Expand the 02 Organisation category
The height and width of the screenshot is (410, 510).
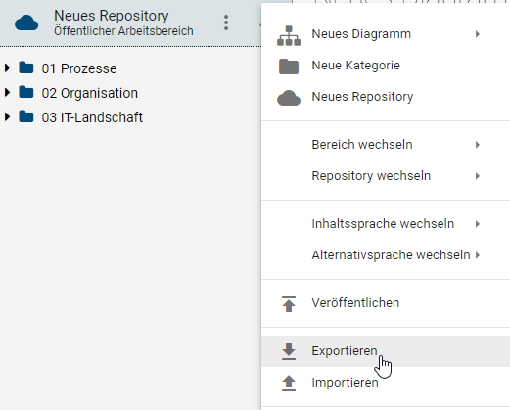7,92
